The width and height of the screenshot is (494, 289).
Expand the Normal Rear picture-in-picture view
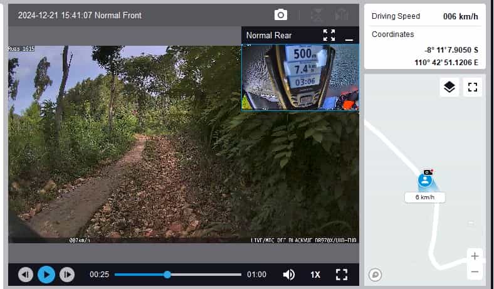[x=328, y=35]
